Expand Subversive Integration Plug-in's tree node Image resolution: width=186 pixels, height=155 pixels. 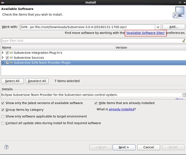tap(3, 53)
